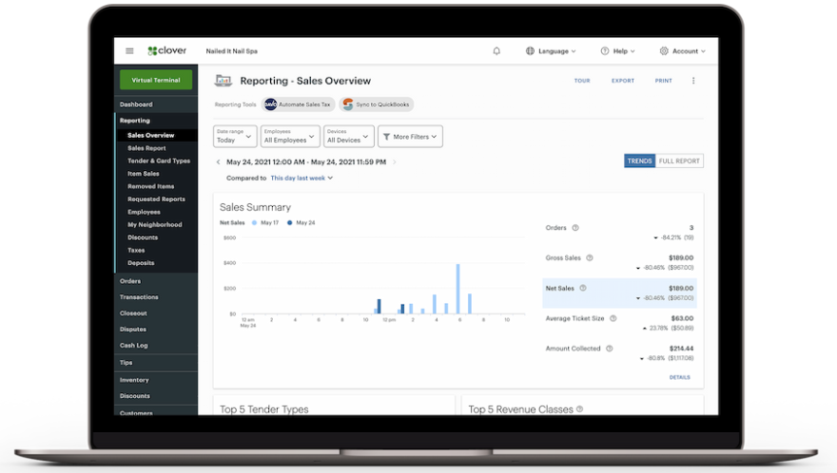Click the Nailed It Nail Spa merchant name
The height and width of the screenshot is (473, 837).
point(232,51)
